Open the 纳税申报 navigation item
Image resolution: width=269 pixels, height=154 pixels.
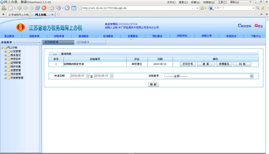(34, 36)
